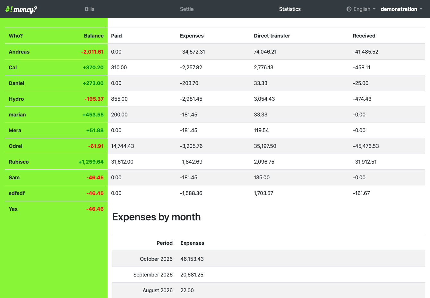
Task: Click the Period column header
Action: tap(165, 243)
